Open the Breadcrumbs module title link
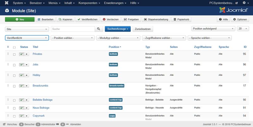This screenshot has height=127, width=253. (x=40, y=86)
